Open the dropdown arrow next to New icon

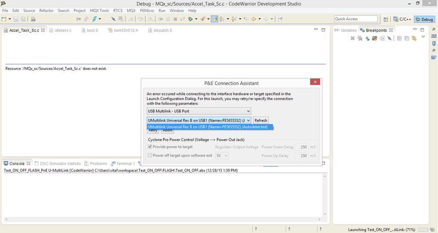10,19
